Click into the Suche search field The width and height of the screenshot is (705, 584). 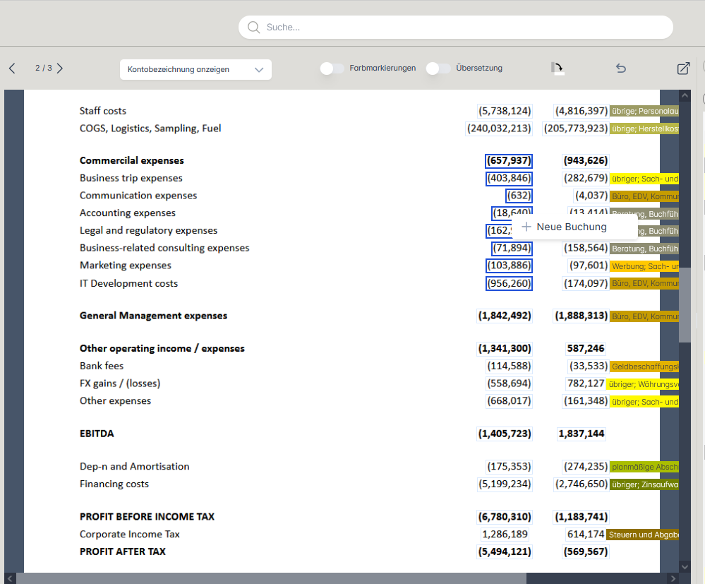click(x=459, y=28)
